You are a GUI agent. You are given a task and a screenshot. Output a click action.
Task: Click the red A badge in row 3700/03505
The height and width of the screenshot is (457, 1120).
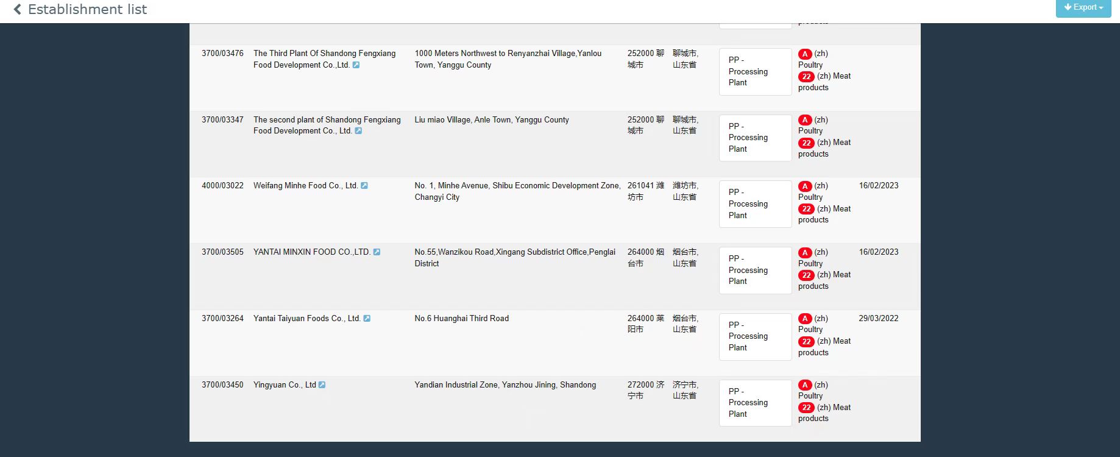(x=805, y=252)
